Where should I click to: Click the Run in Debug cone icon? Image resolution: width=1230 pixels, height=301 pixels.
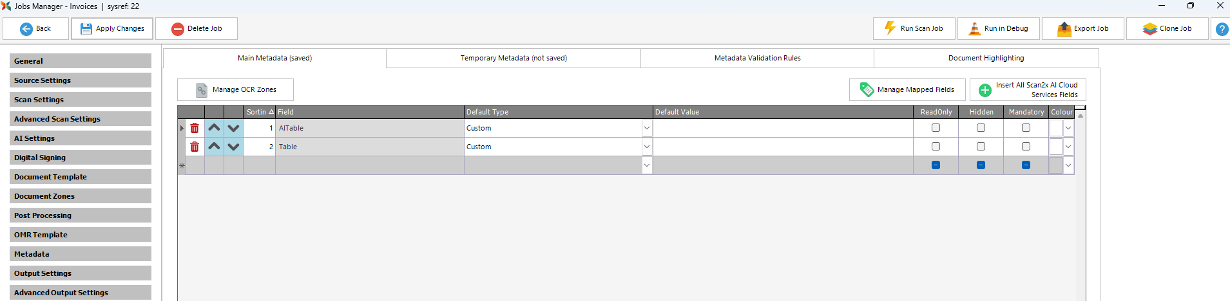(974, 28)
